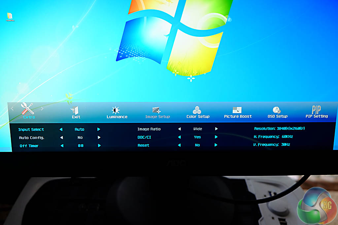The image size is (338, 225).
Task: Click the Wide Image Ratio value
Action: pos(198,129)
